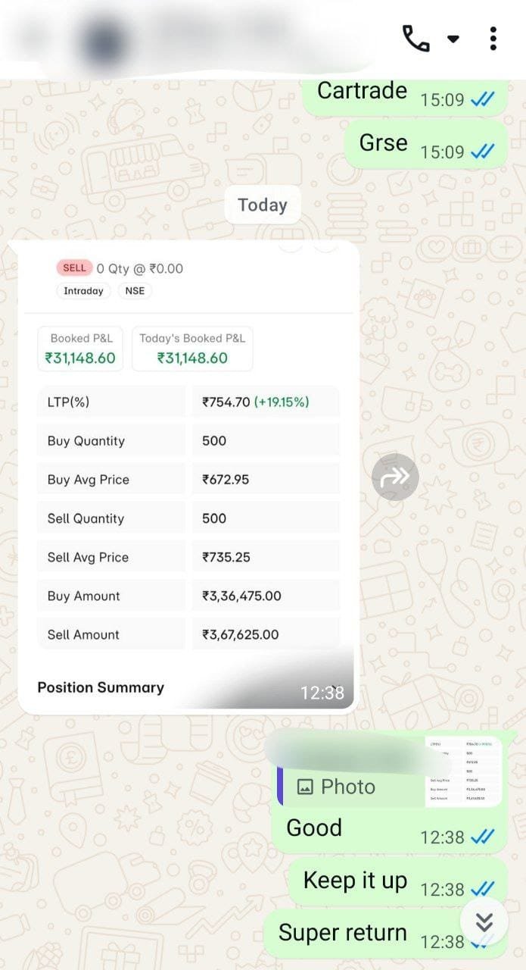
Task: Tap the scroll-to-bottom double chevron button
Action: point(484,921)
